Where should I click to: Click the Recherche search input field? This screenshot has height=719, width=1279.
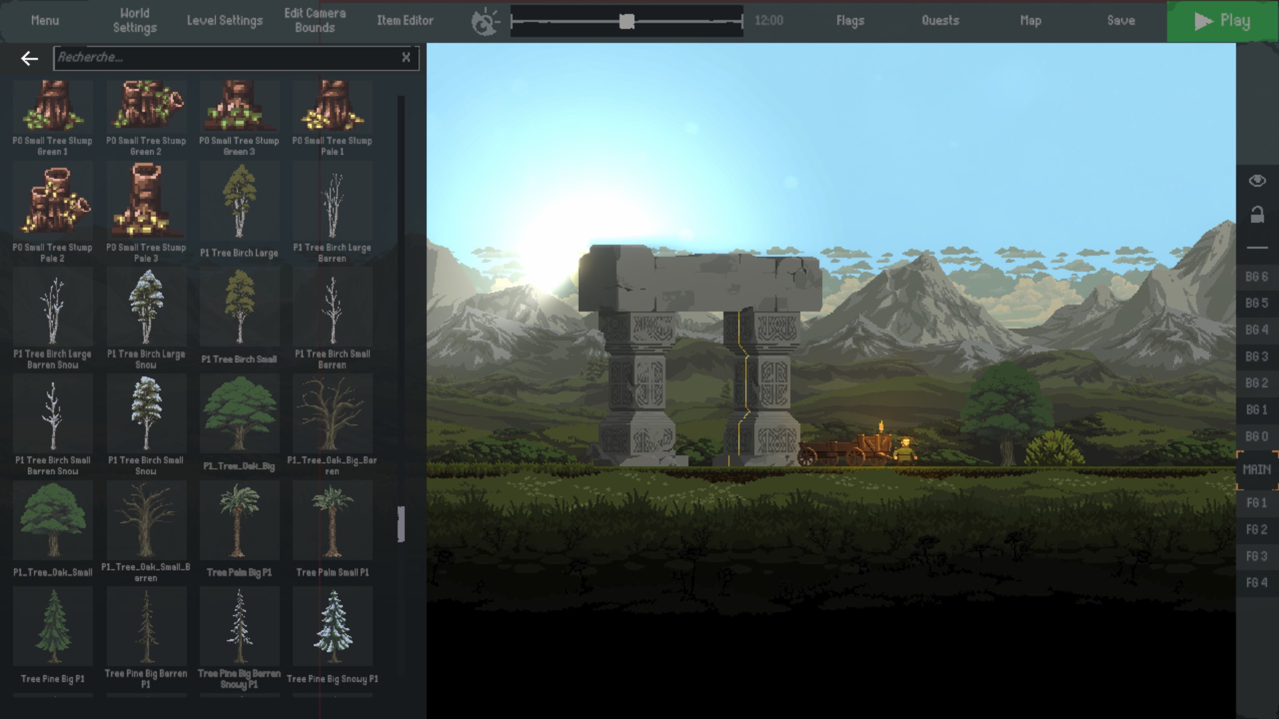[226, 58]
